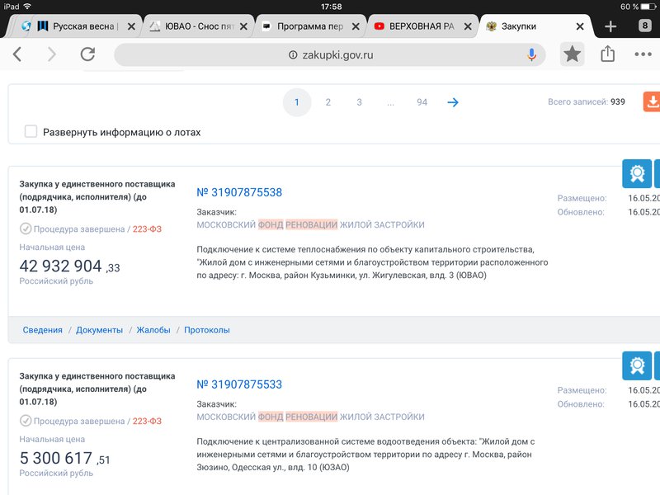Click Всего записей: 939 counter

tap(587, 101)
